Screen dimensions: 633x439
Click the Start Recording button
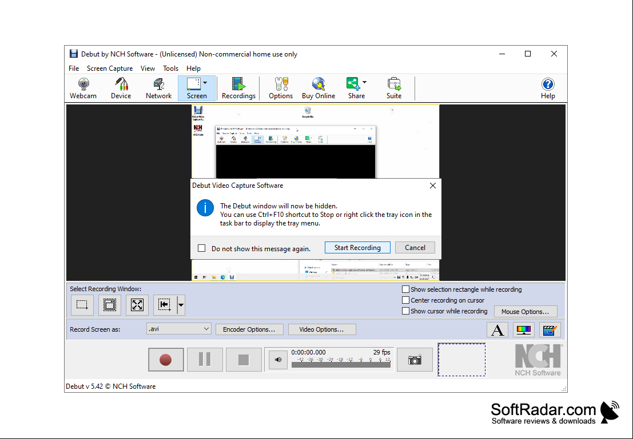tap(357, 248)
